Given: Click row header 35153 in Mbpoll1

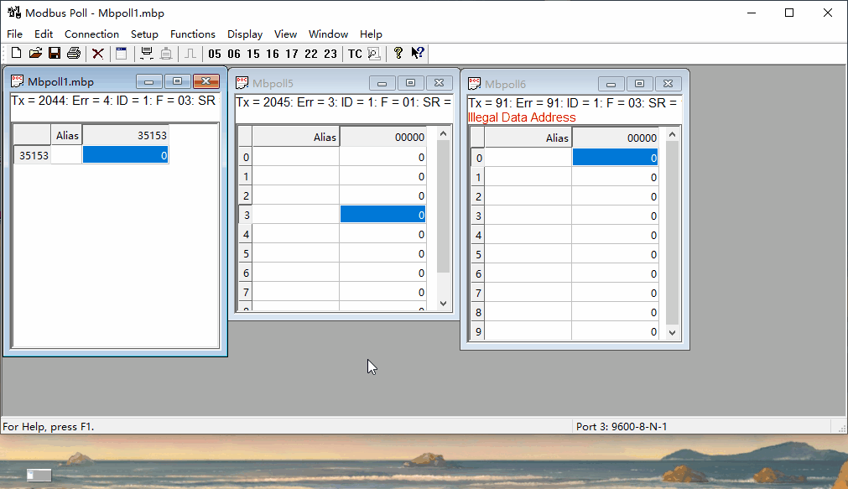Looking at the screenshot, I should pyautogui.click(x=33, y=155).
